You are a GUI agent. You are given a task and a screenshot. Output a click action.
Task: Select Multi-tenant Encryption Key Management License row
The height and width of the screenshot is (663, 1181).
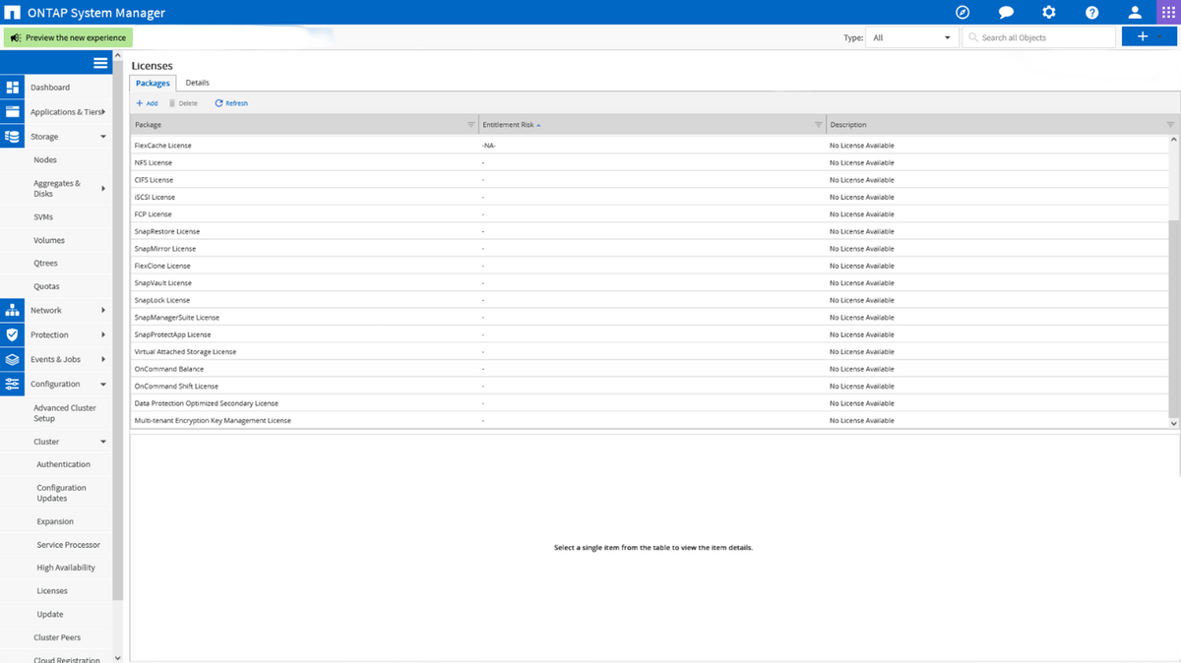click(x=649, y=421)
